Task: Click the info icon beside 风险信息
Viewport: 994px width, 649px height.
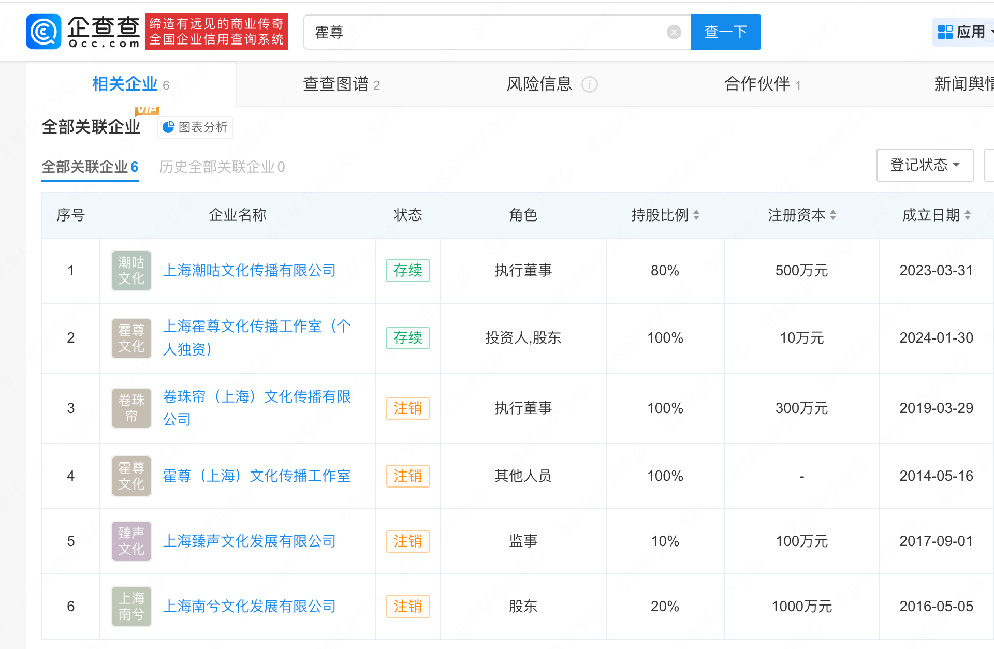Action: click(x=589, y=84)
